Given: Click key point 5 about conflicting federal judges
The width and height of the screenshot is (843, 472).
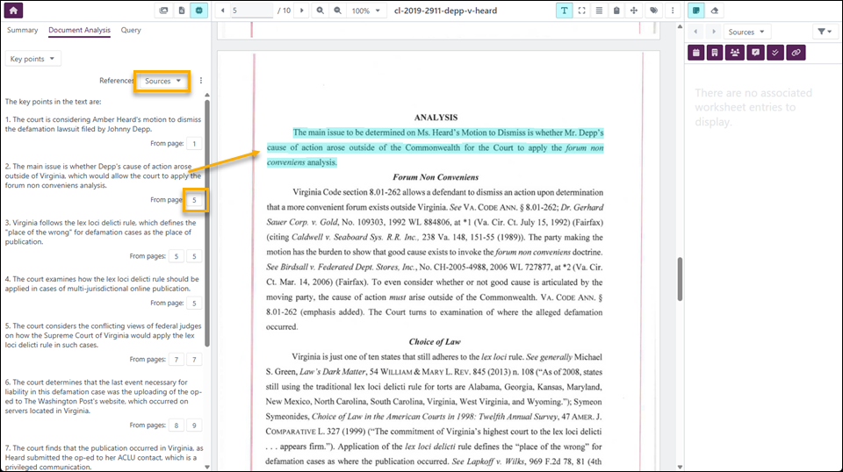Looking at the screenshot, I should pyautogui.click(x=104, y=335).
